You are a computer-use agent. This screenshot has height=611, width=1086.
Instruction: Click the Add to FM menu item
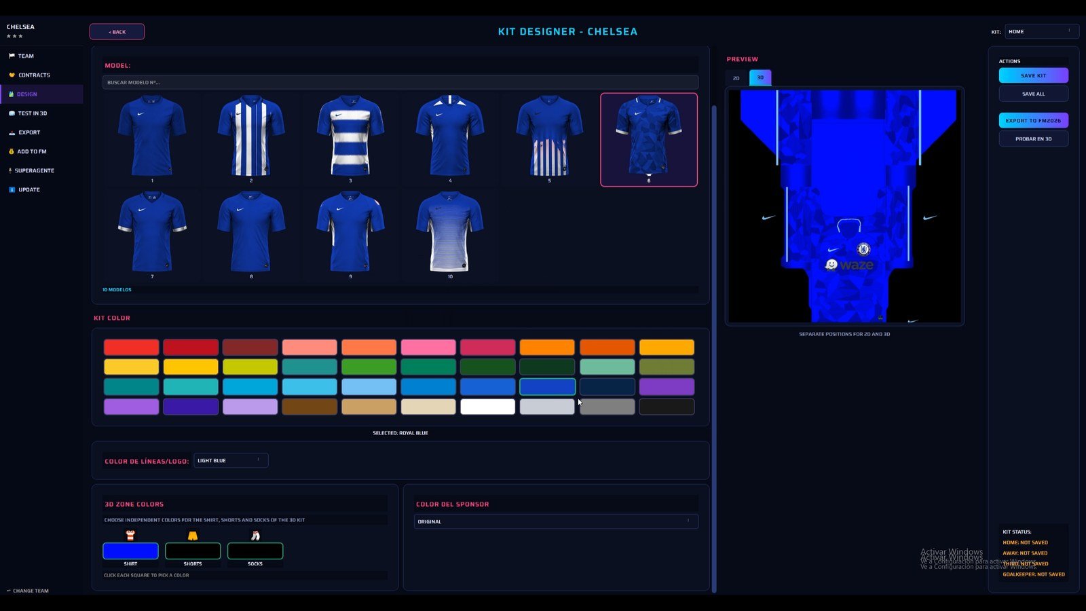pos(42,151)
